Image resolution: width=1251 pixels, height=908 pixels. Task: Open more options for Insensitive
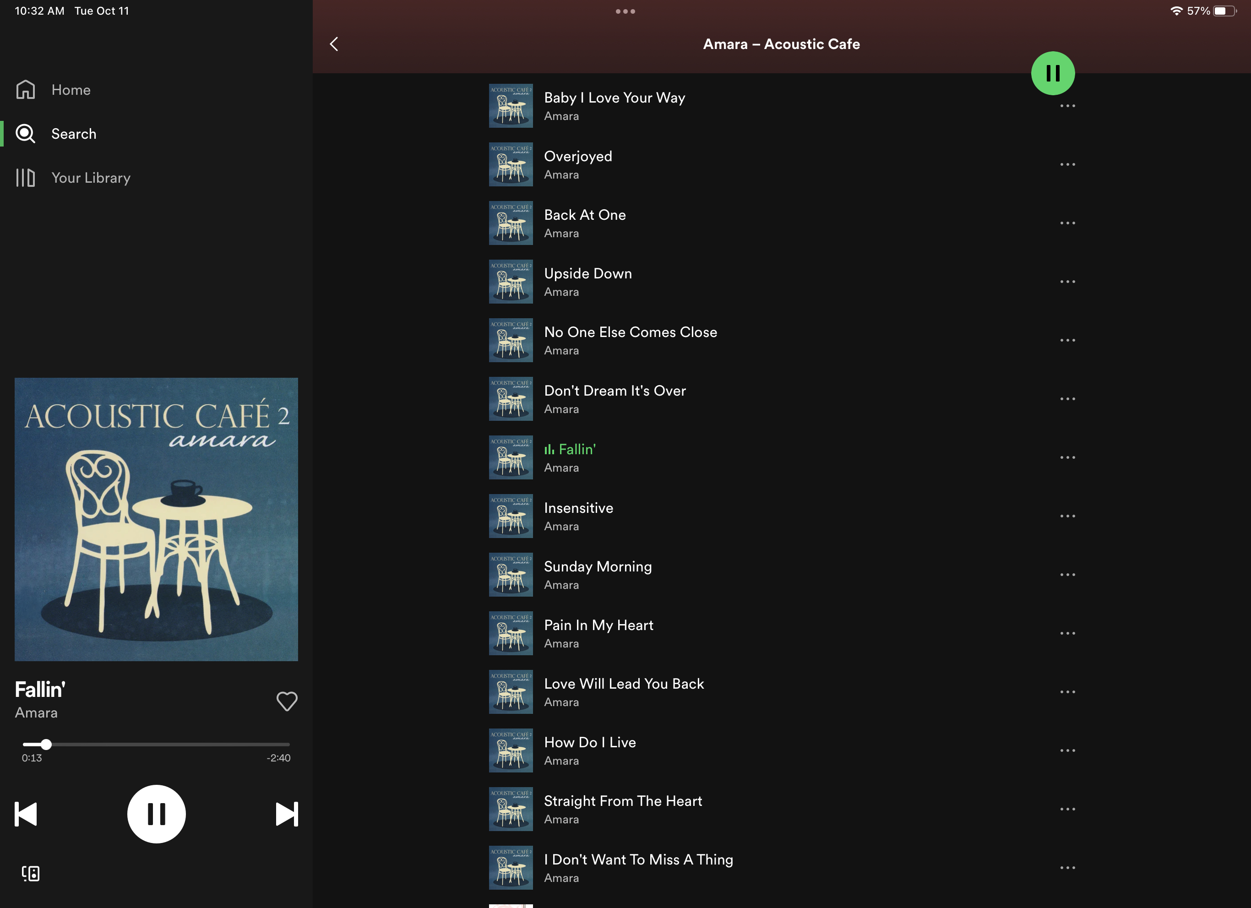(x=1067, y=516)
